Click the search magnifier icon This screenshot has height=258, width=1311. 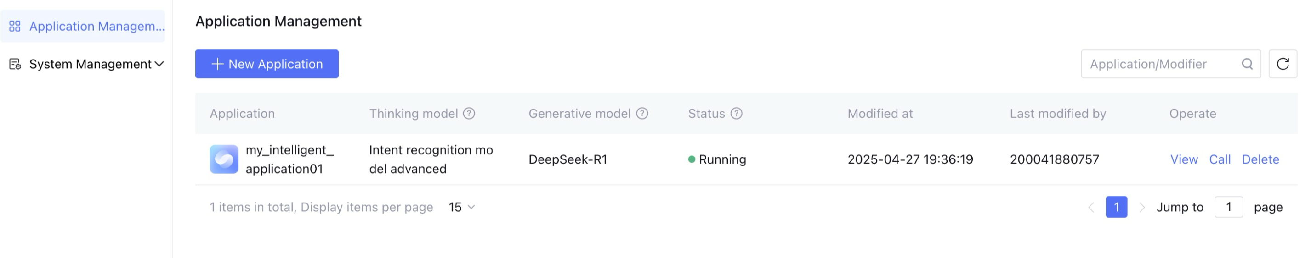click(1247, 64)
